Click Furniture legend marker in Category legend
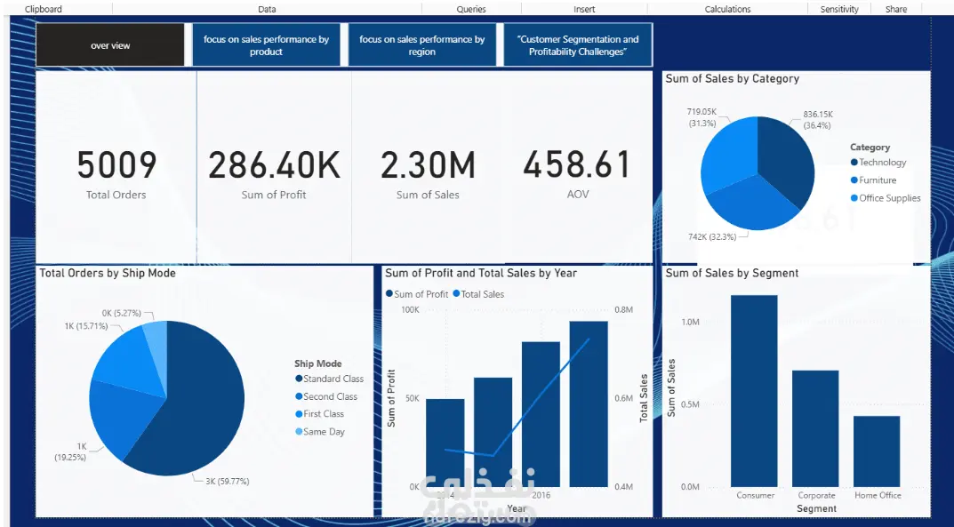Viewport: 954px width, 527px height. tap(854, 180)
